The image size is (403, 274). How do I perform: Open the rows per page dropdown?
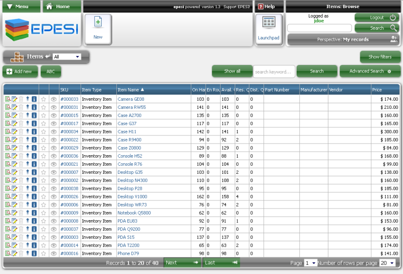tap(387, 263)
